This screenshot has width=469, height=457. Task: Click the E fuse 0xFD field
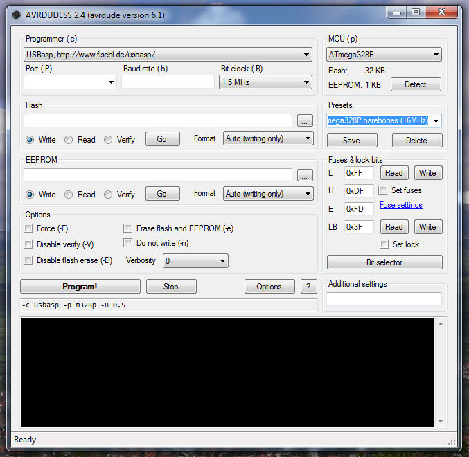point(359,208)
